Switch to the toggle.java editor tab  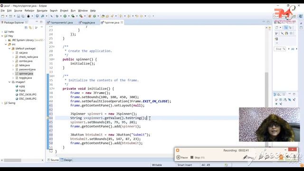87,23
